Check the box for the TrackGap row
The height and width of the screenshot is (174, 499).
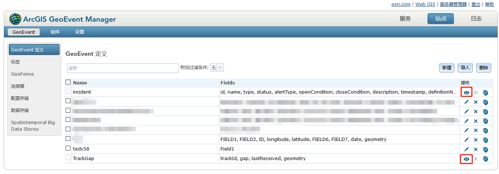coord(68,158)
